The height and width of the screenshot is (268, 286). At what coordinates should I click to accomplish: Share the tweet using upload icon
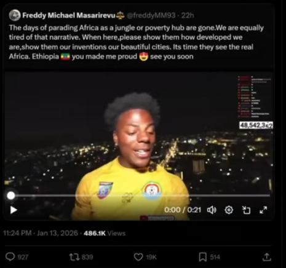(267, 257)
